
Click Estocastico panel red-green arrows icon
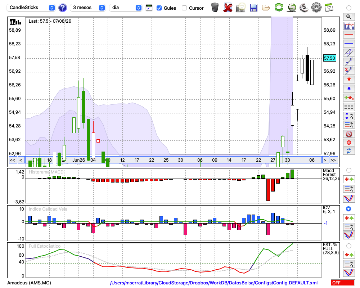tap(349, 255)
